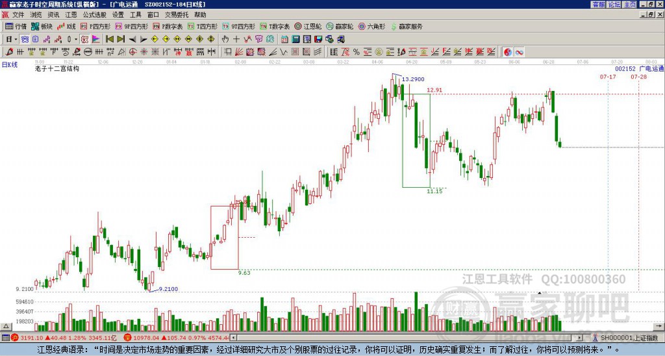Click 老子十二宫结构 chart title
Image resolution: width=665 pixels, height=356 pixels.
[x=57, y=68]
